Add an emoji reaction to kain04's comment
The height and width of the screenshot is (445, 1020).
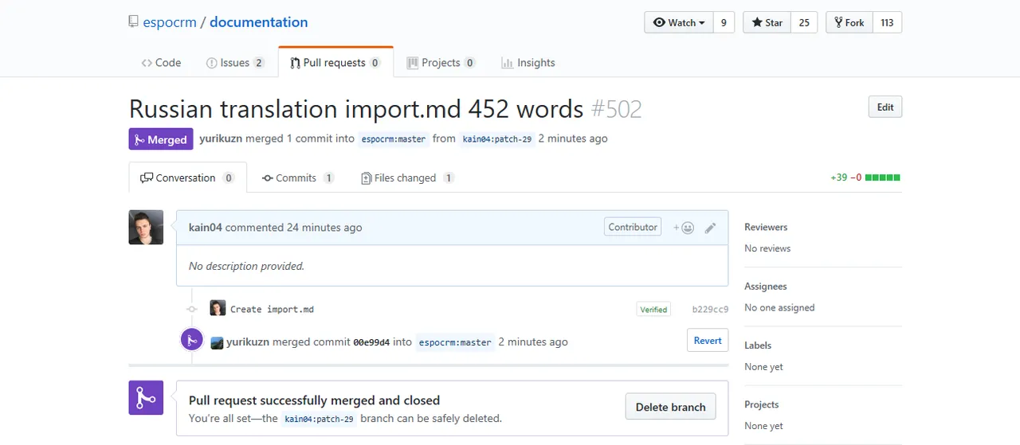(684, 228)
